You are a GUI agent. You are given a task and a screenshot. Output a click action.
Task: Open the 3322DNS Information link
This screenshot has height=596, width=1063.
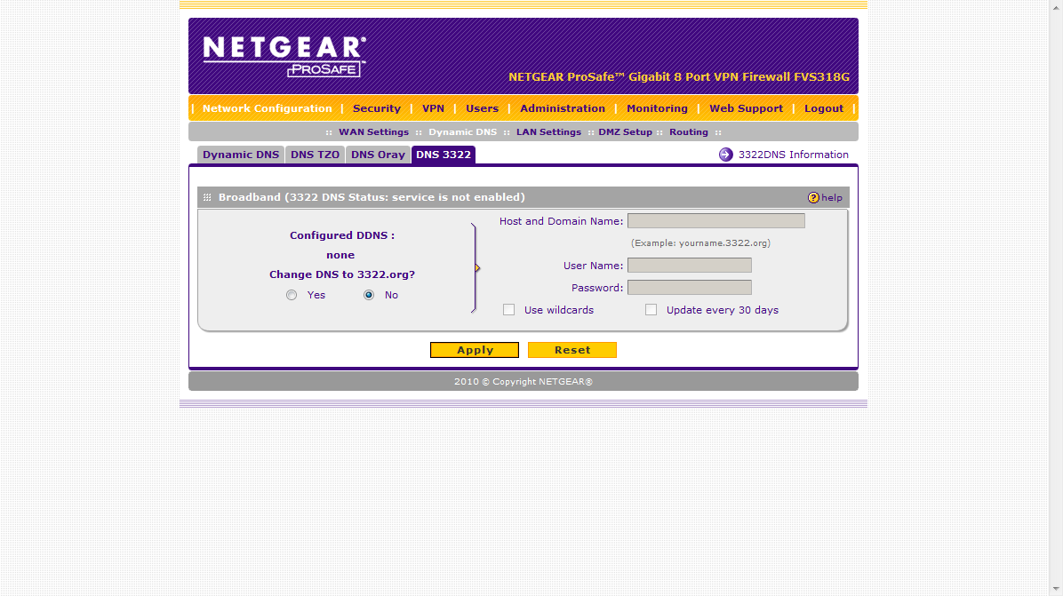pos(793,155)
